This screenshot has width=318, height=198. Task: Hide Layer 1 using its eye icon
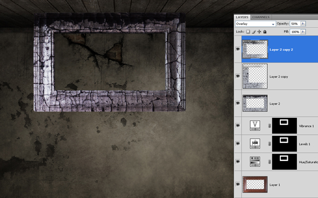(x=237, y=184)
